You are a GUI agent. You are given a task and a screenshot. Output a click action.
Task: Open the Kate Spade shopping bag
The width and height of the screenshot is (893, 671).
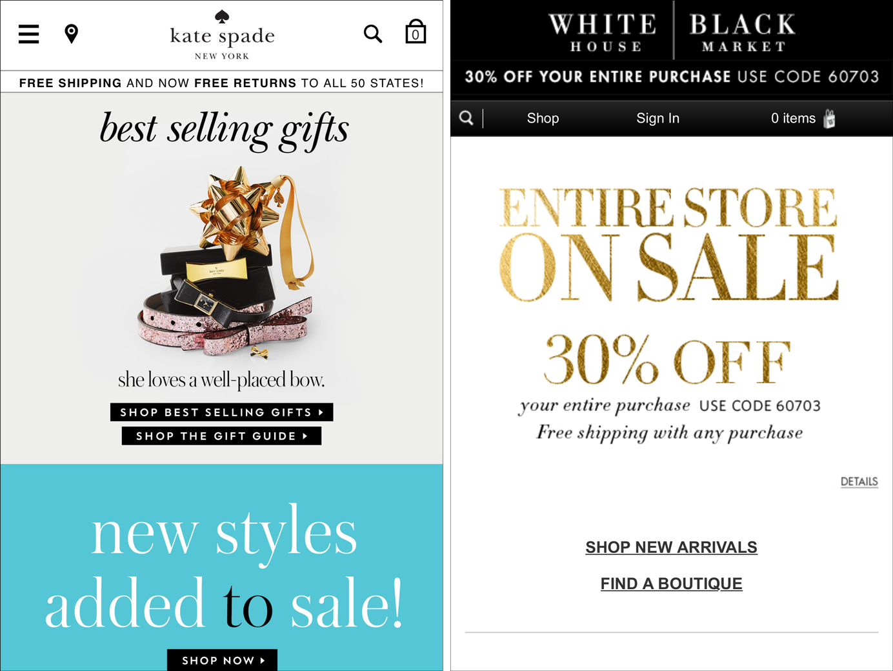click(x=416, y=32)
